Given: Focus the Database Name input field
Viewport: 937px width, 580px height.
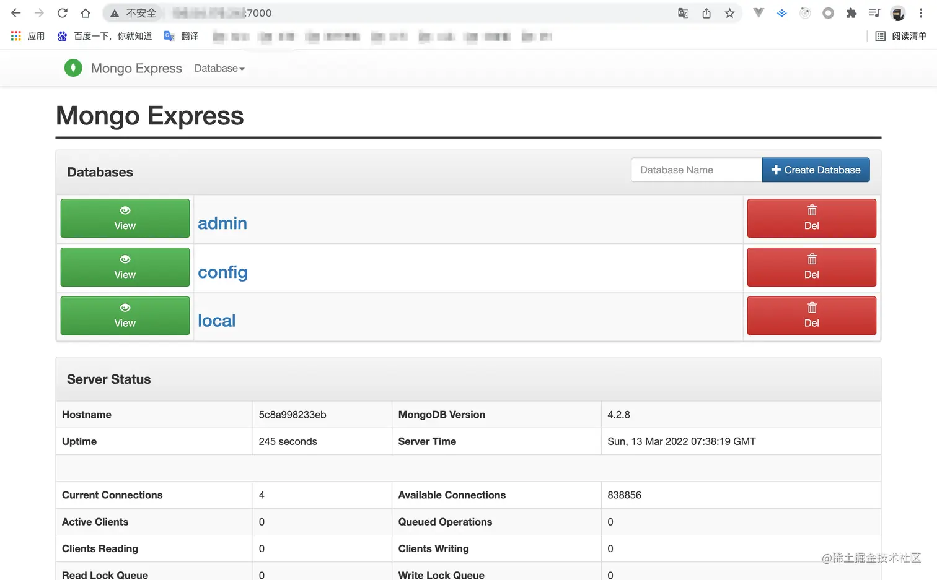Looking at the screenshot, I should [x=697, y=170].
